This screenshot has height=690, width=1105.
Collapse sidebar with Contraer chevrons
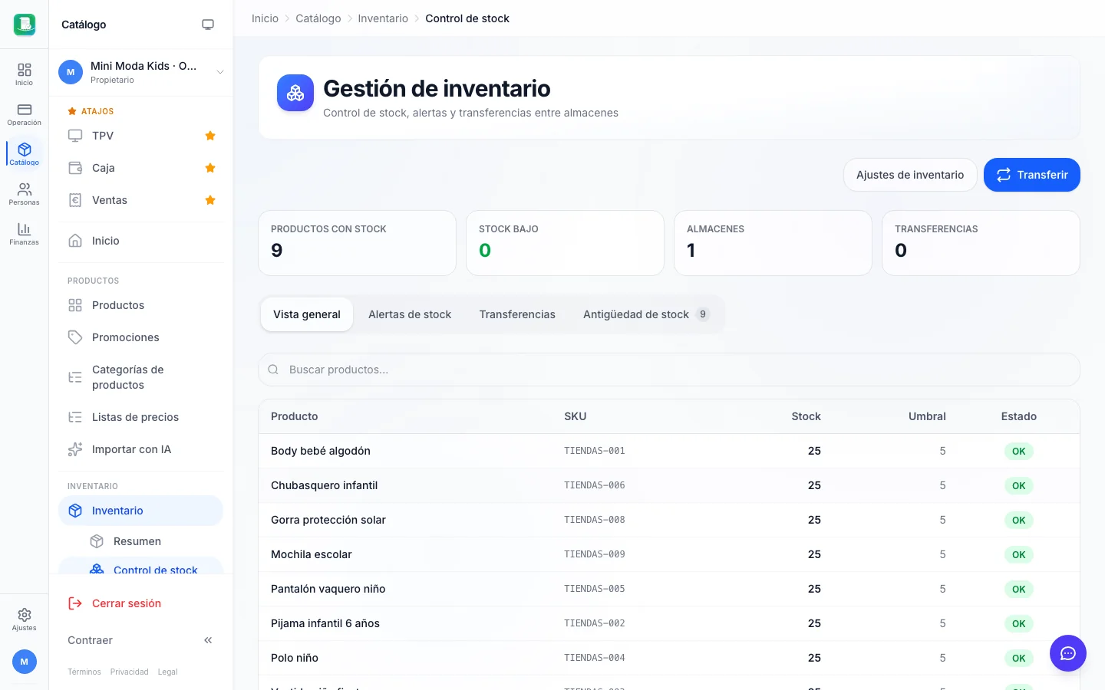[208, 640]
